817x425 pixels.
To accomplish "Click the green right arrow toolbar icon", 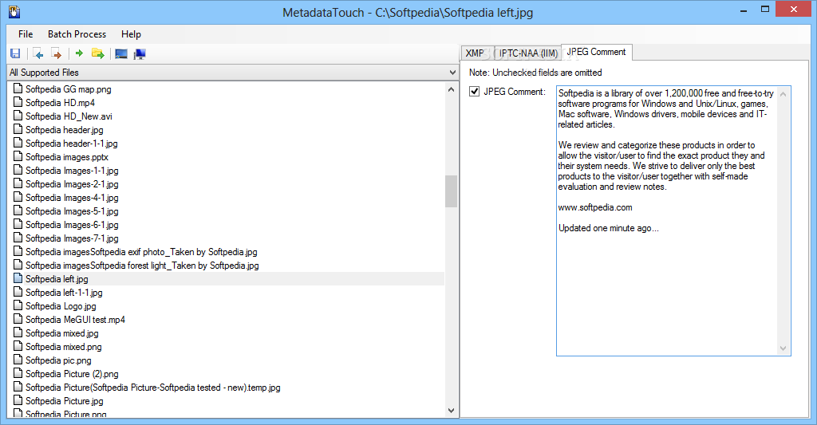I will [79, 53].
